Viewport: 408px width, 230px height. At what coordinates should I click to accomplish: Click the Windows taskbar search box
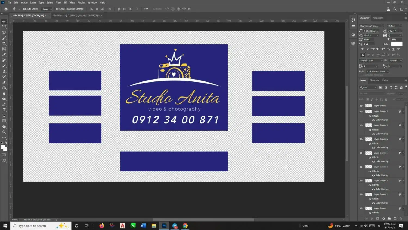41,226
